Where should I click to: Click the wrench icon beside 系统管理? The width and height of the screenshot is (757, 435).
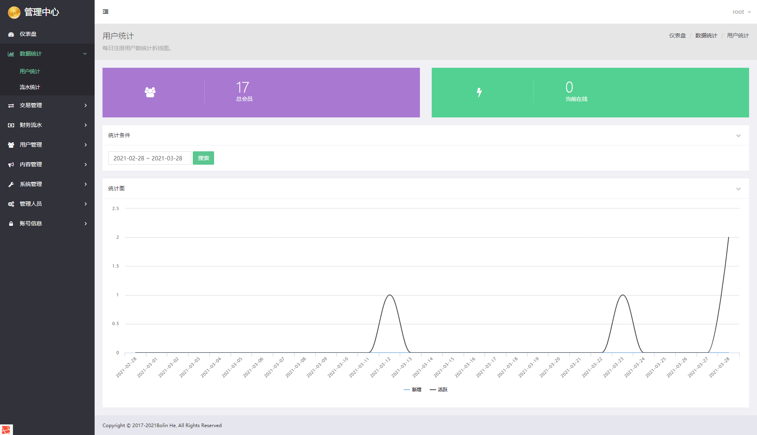pos(11,184)
